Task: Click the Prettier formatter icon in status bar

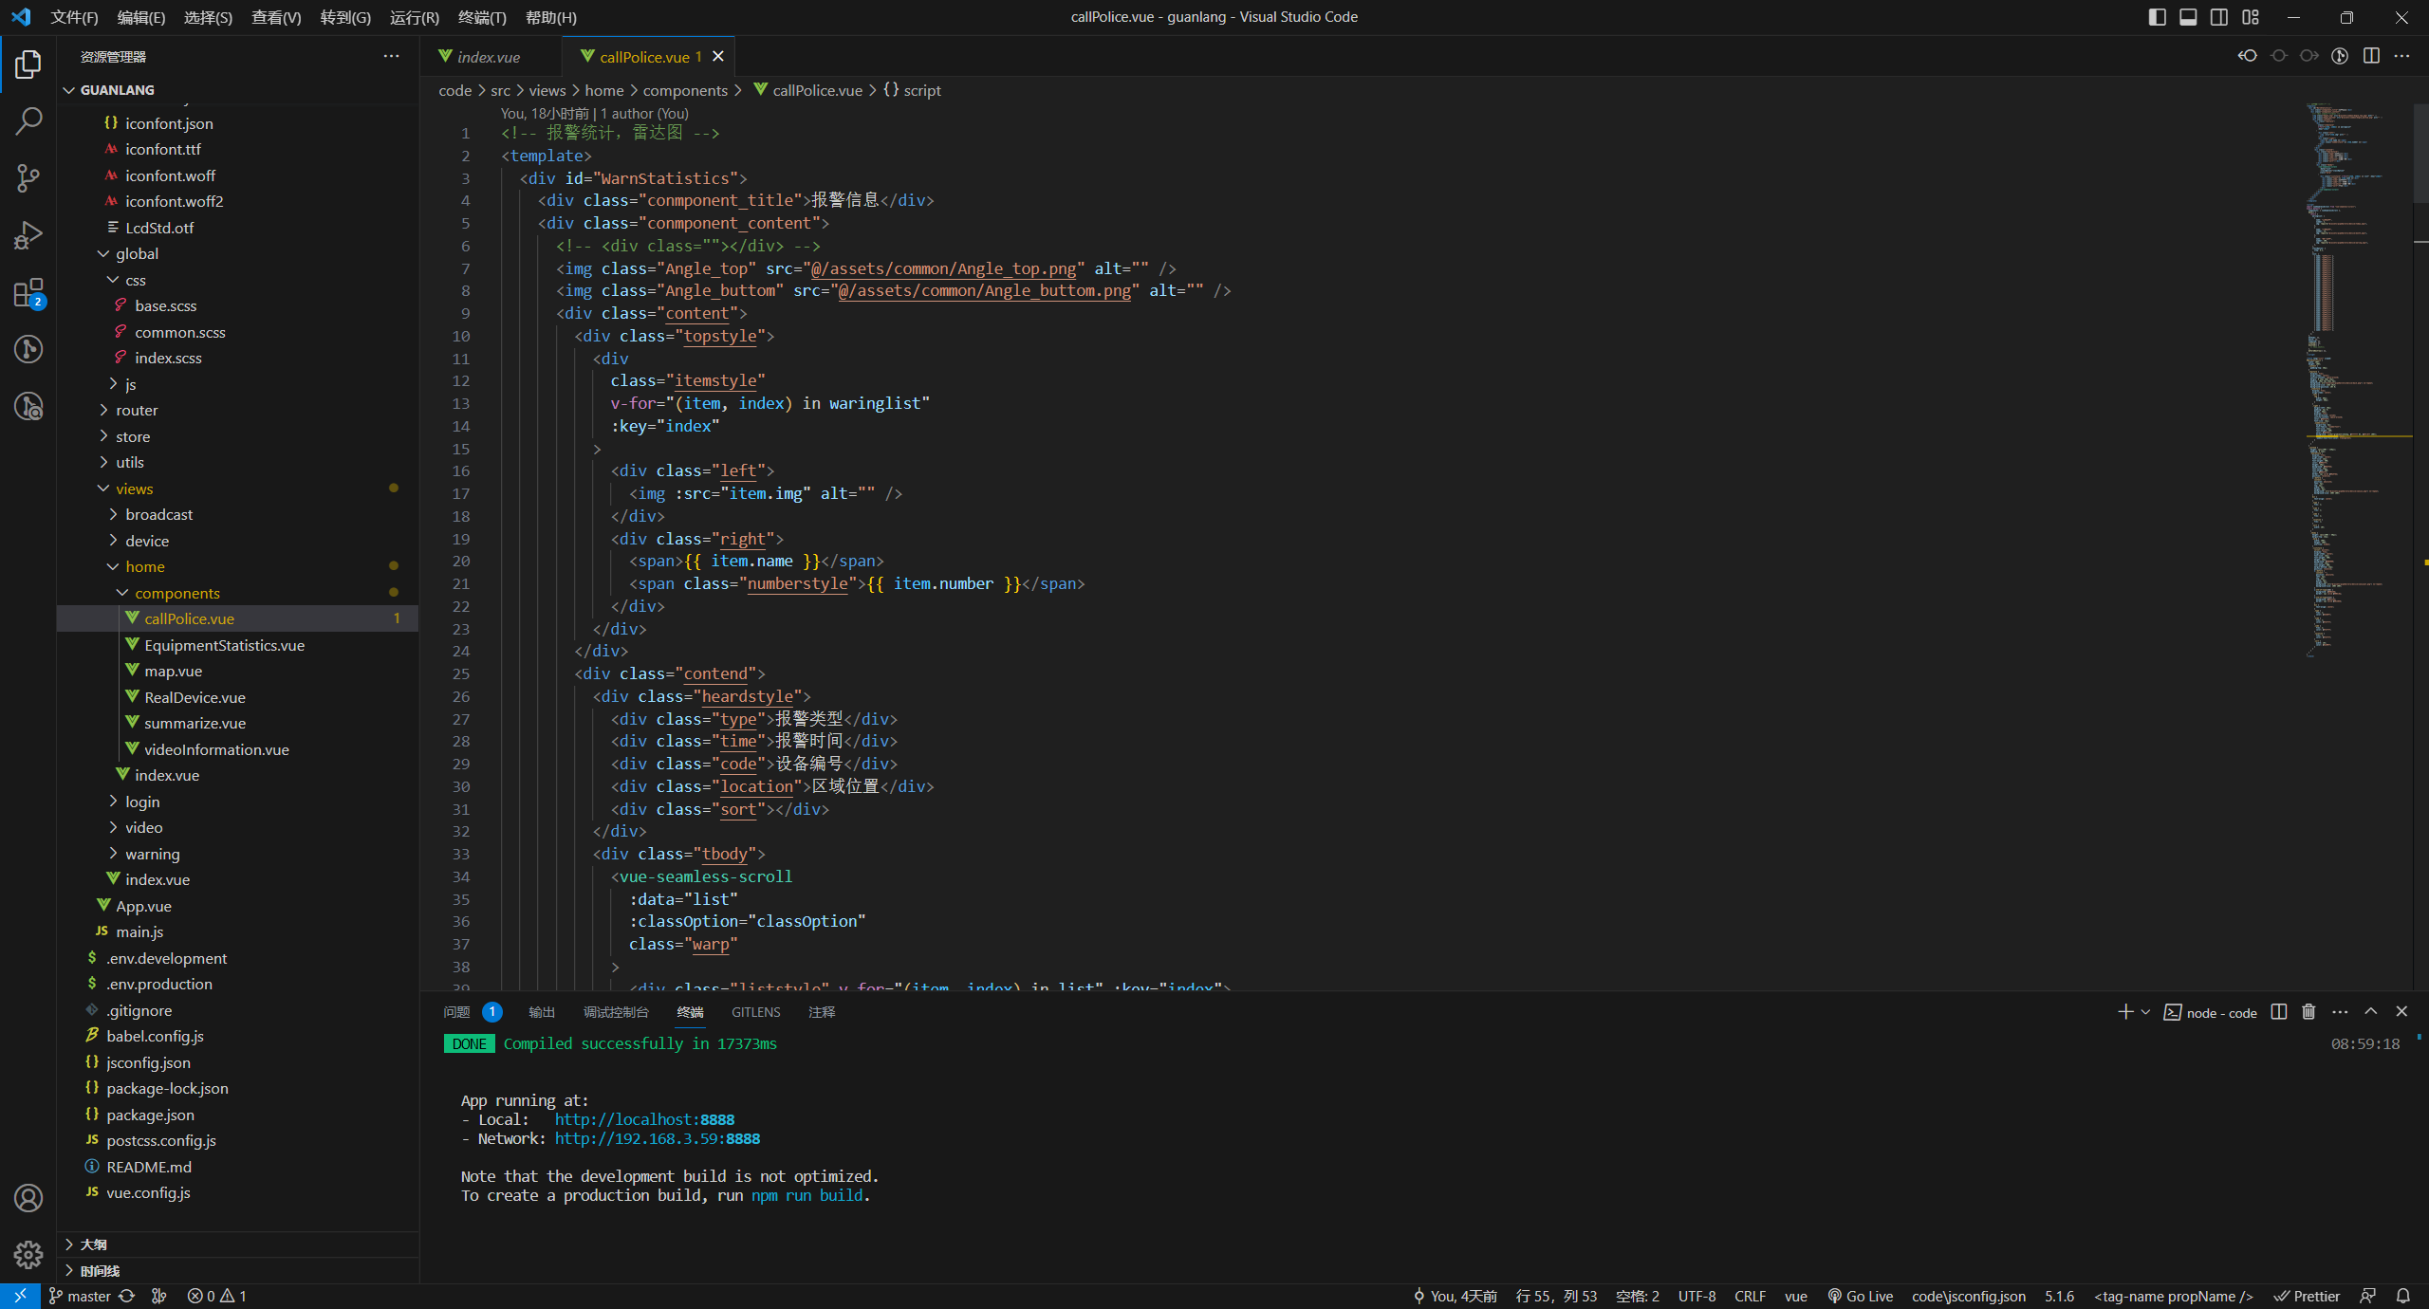Action: [x=2311, y=1295]
